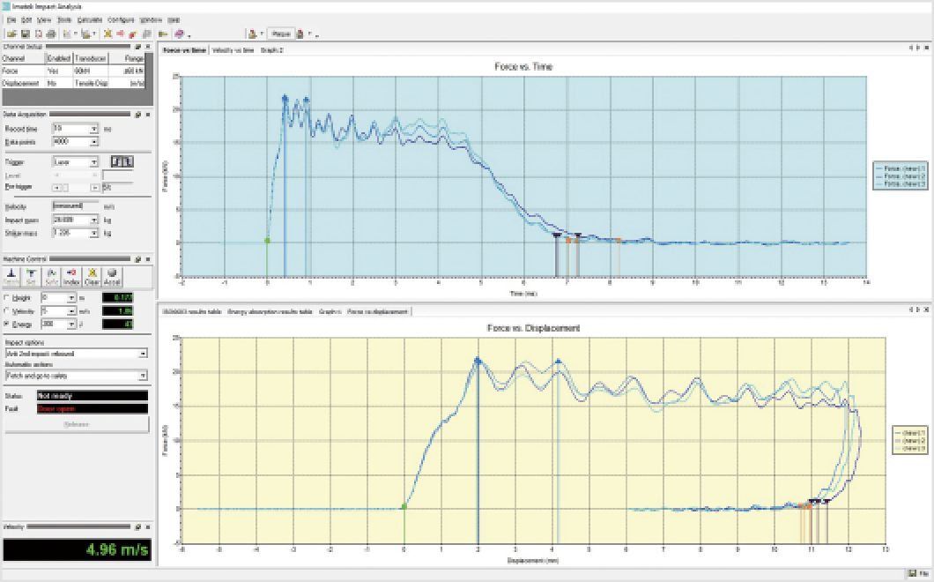934x582 pixels.
Task: Click the Release button
Action: (x=76, y=424)
